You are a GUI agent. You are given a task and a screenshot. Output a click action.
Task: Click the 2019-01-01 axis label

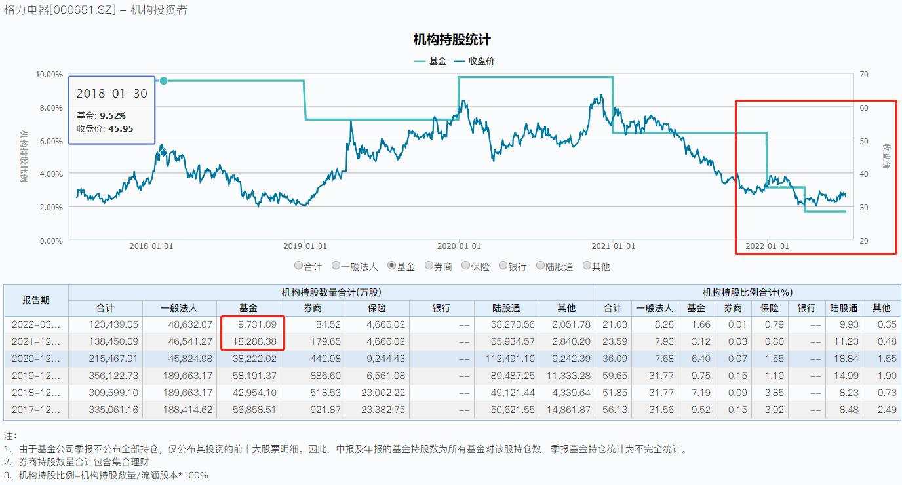pos(305,246)
